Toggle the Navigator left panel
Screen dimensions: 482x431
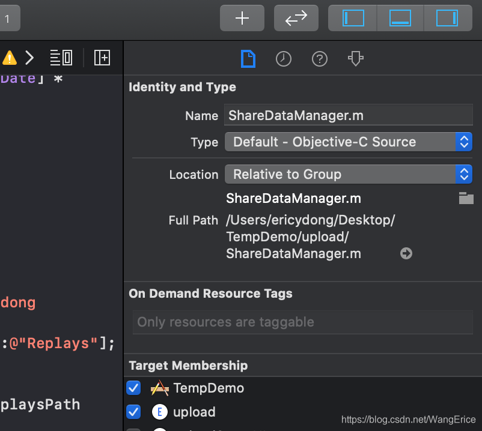coord(353,18)
